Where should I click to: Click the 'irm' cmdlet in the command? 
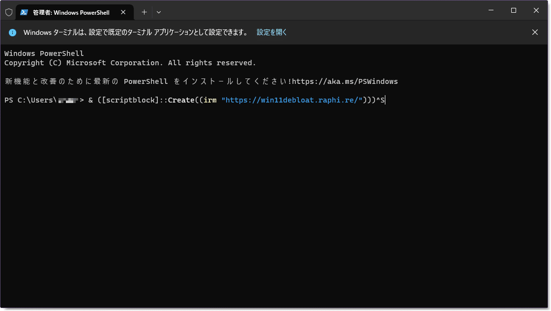(x=210, y=100)
